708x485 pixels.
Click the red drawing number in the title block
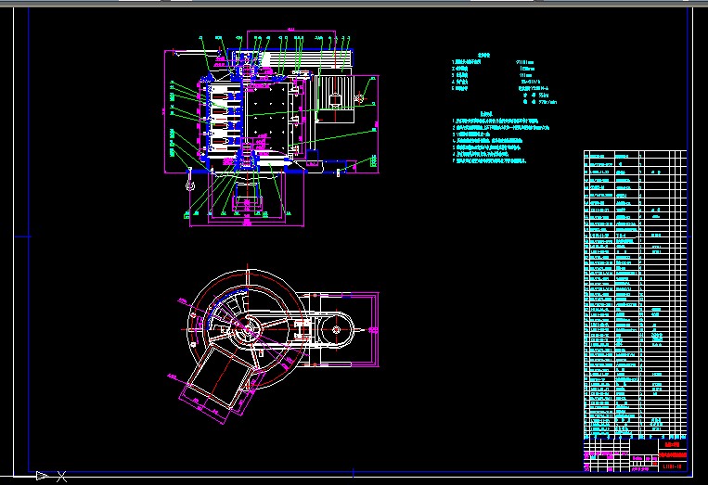tap(673, 466)
